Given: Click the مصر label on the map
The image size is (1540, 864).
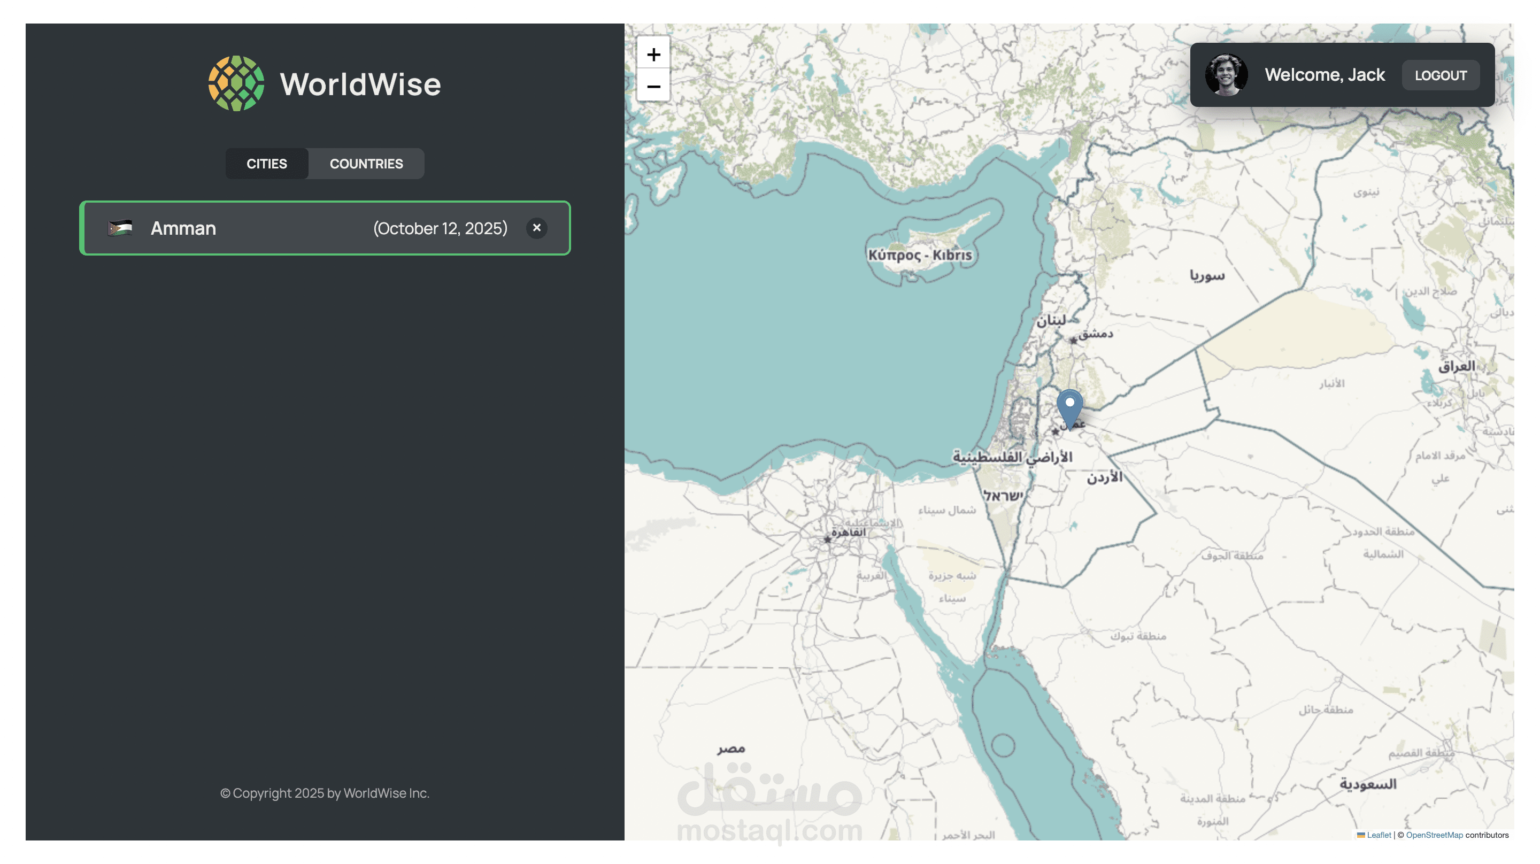Looking at the screenshot, I should (731, 749).
